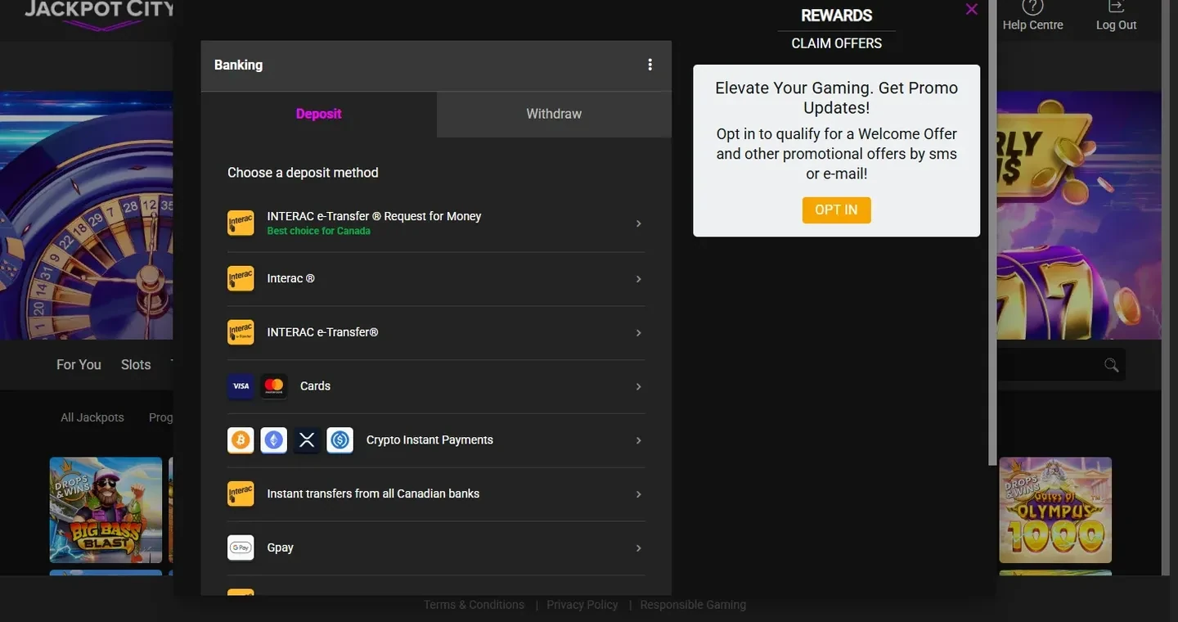Switch to the Deposit tab
This screenshot has width=1178, height=622.
pyautogui.click(x=319, y=114)
